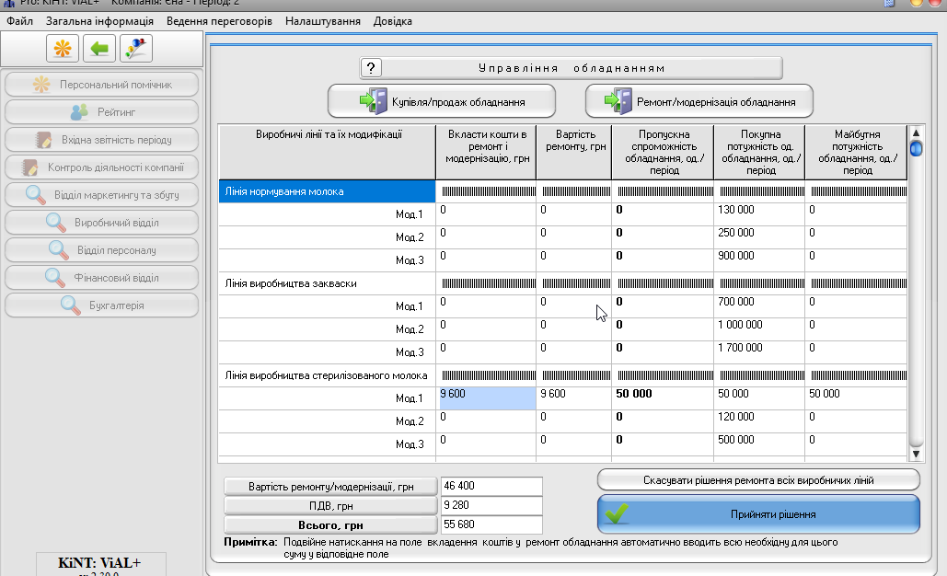Click Скасувати рішення ремонта всіх виробничих ліній
Viewport: 947px width, 576px height.
coord(758,480)
